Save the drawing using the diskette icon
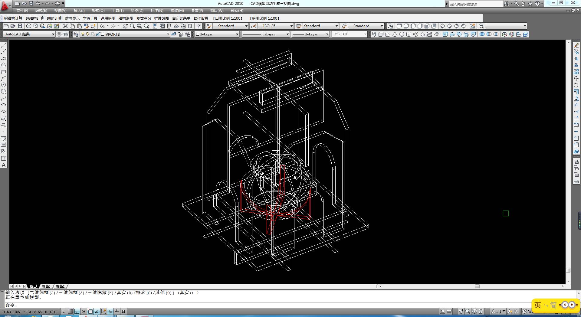 (20, 26)
